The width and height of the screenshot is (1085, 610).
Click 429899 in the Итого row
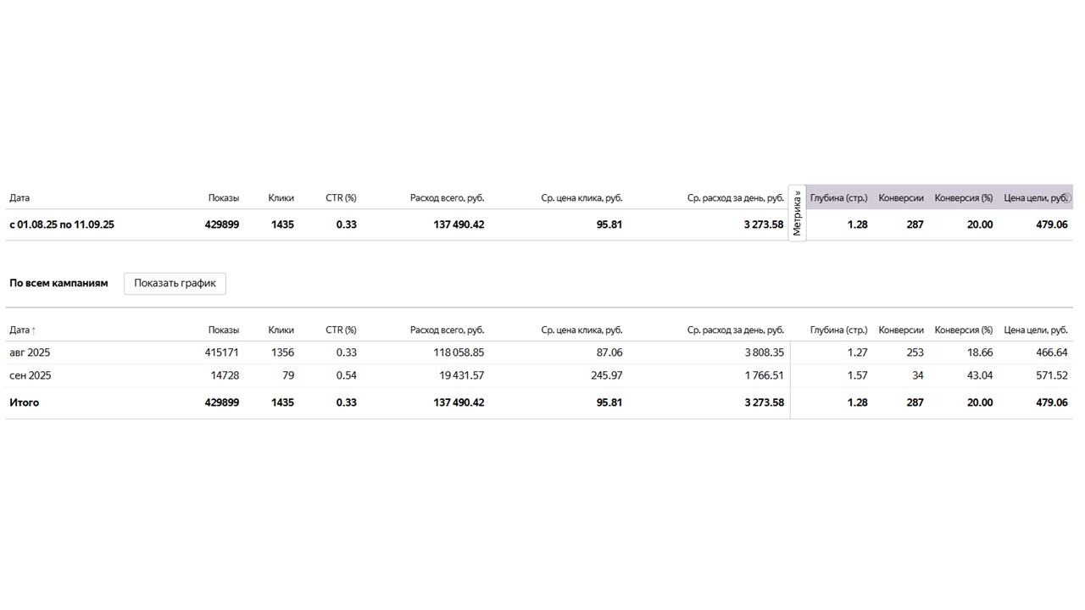(222, 402)
